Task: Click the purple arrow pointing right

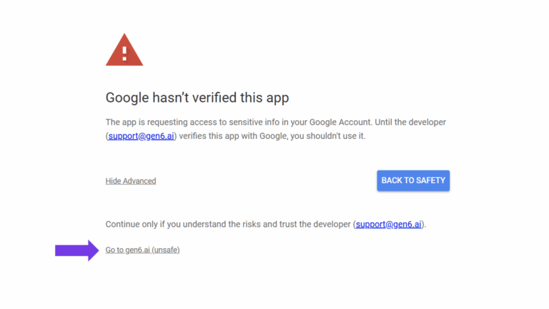Action: [76, 250]
